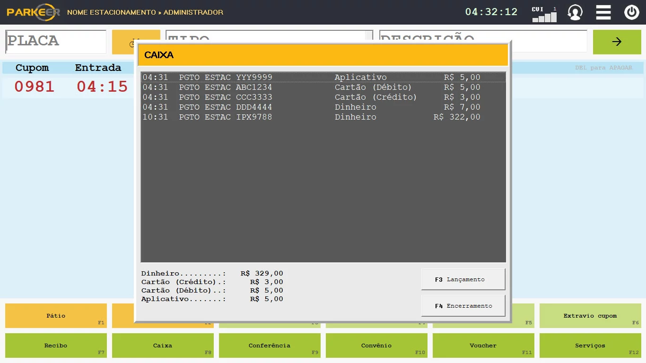This screenshot has height=363, width=646.
Task: Click the Aplicativo total line
Action: (212, 299)
